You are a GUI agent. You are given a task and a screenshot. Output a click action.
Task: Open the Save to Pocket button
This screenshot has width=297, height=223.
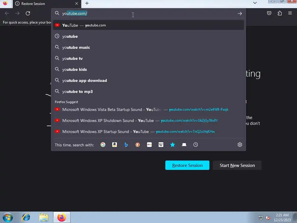(x=269, y=13)
